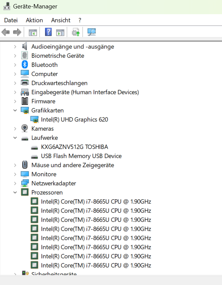
Task: Select USB Flash Memory USB Device label
Action: pos(81,156)
